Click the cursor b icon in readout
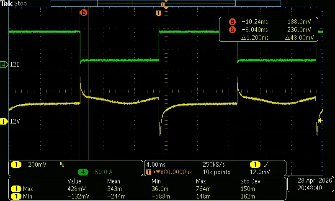The width and height of the screenshot is (335, 201). point(232,30)
